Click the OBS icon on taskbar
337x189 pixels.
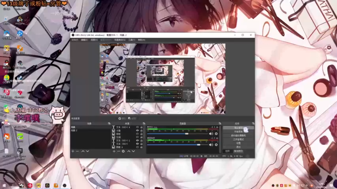64,186
